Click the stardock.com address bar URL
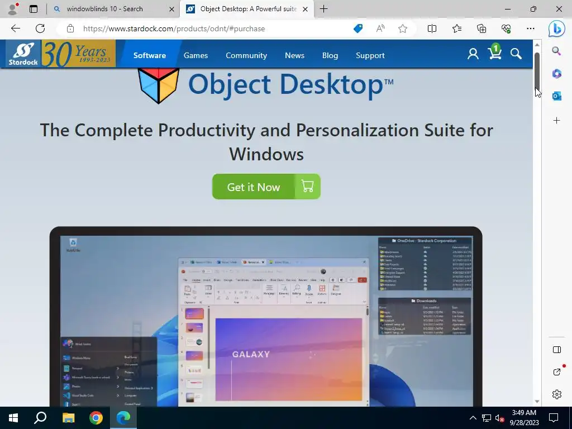The width and height of the screenshot is (572, 429). pos(174,28)
